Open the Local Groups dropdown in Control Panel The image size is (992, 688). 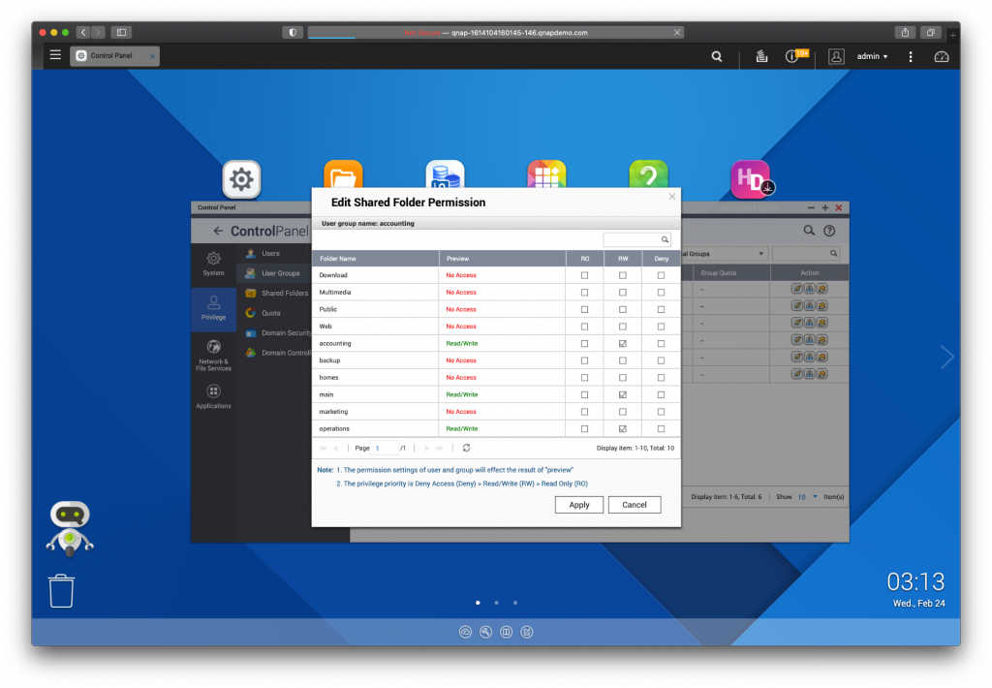723,254
